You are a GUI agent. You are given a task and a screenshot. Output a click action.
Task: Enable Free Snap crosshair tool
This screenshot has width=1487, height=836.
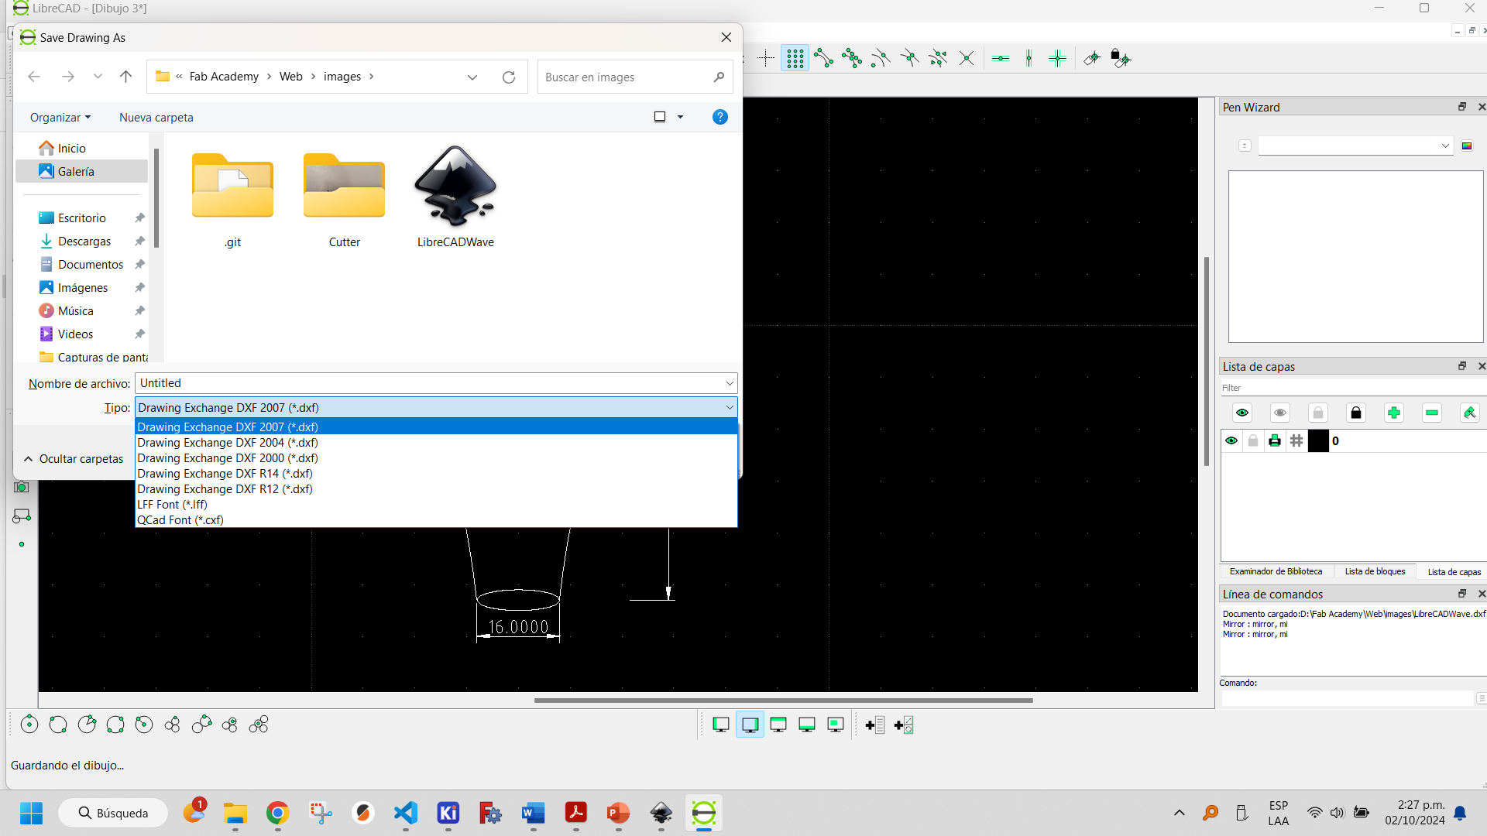coord(766,58)
